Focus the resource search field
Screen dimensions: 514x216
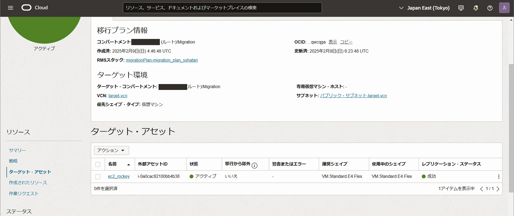(x=222, y=8)
